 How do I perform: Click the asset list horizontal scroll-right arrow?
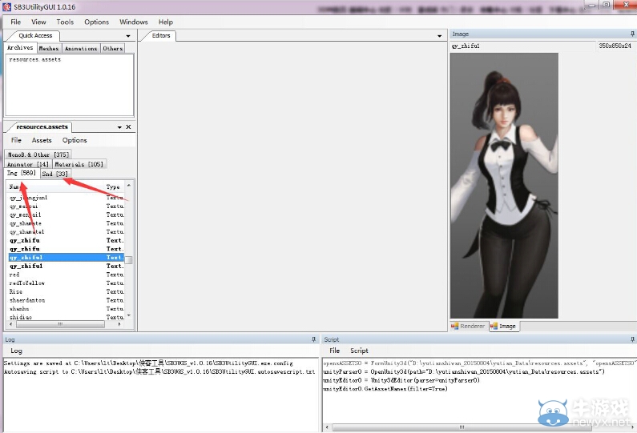(x=119, y=324)
